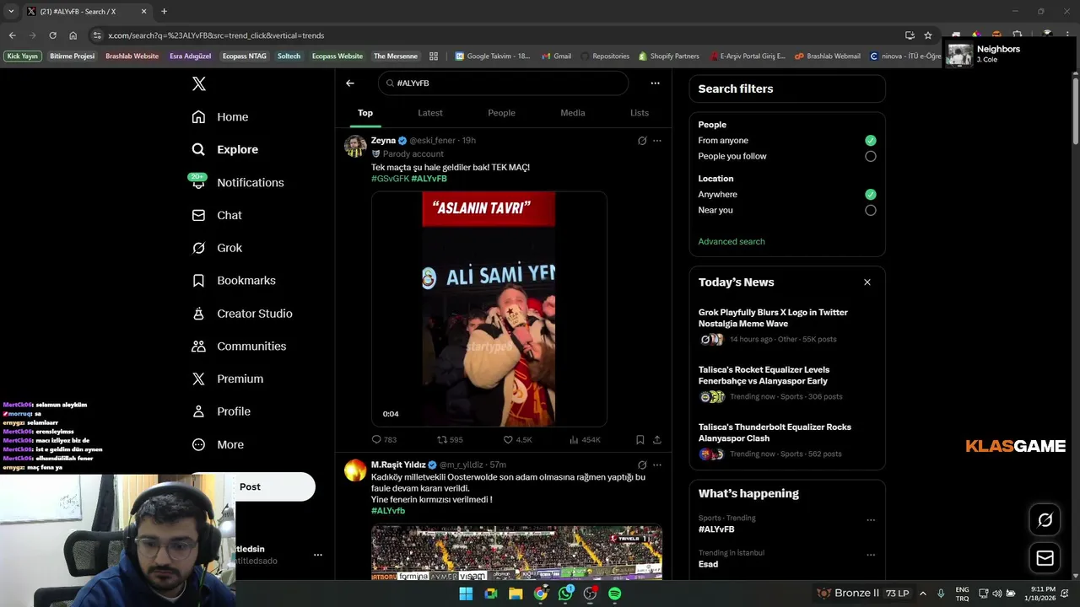Open Zeyna's profile avatar
This screenshot has height=607, width=1080.
point(355,146)
